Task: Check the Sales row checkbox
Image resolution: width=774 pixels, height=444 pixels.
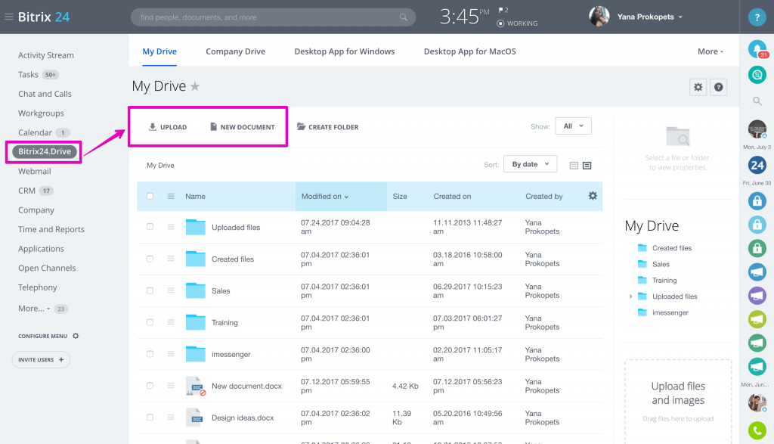Action: click(150, 290)
